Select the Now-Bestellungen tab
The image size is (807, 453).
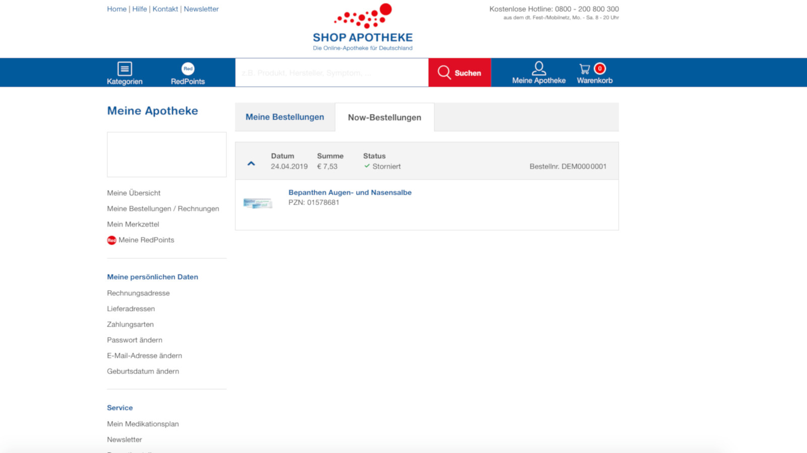(384, 118)
